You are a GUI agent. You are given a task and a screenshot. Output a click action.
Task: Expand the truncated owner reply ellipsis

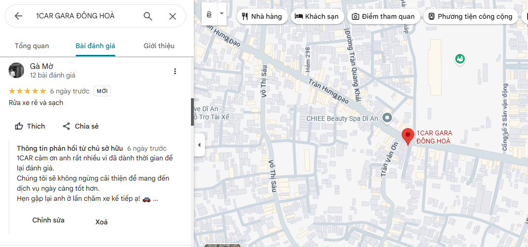pyautogui.click(x=156, y=199)
